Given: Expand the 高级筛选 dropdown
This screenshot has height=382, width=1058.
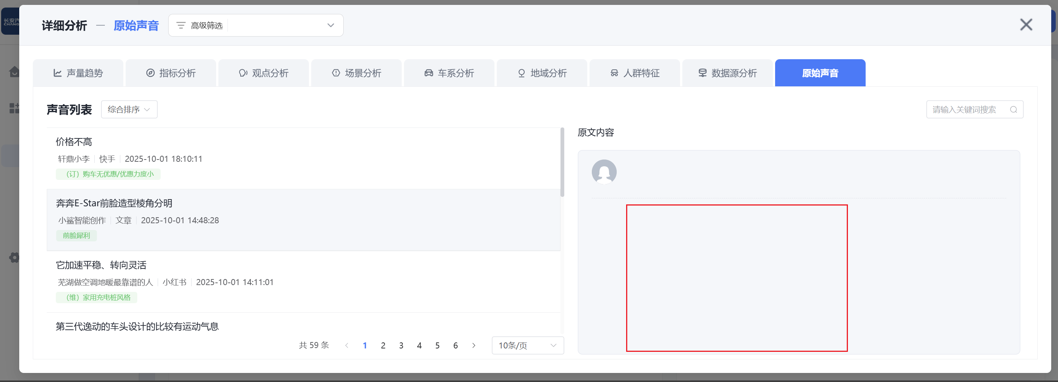Looking at the screenshot, I should point(330,26).
